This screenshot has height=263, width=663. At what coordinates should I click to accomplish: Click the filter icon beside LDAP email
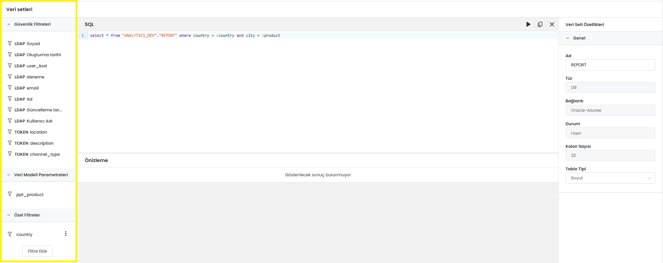pos(10,88)
